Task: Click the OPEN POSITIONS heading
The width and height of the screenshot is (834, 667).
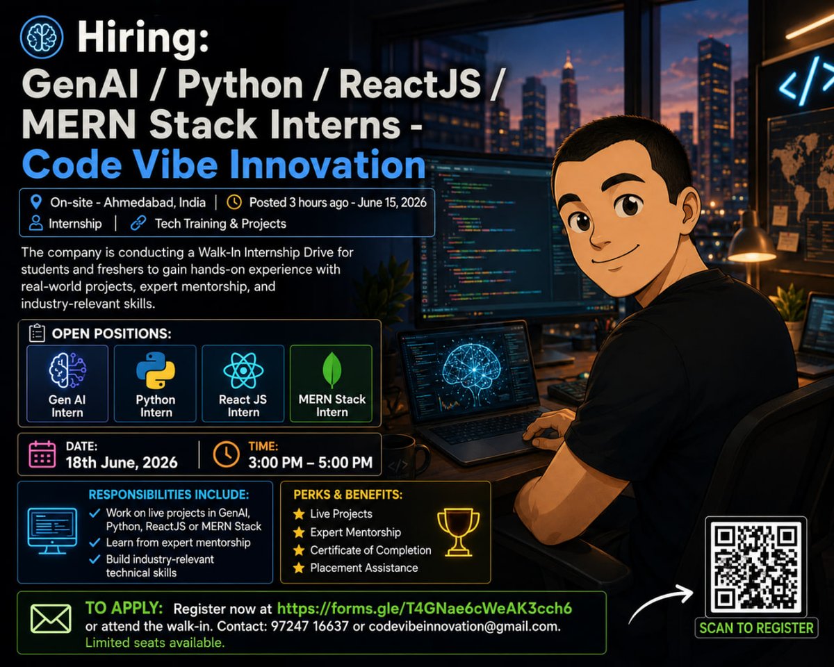Action: click(x=111, y=334)
